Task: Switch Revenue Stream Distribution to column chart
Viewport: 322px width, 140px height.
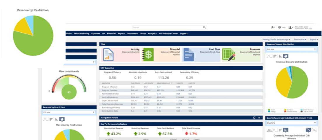Action: click(x=280, y=56)
